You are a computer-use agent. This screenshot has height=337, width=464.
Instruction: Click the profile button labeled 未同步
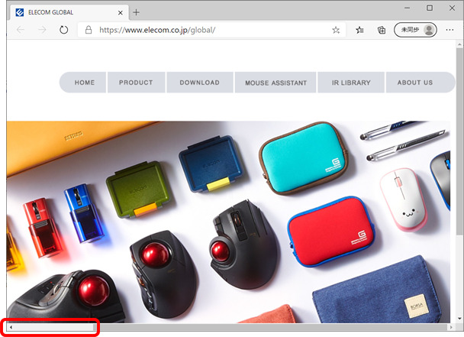415,30
